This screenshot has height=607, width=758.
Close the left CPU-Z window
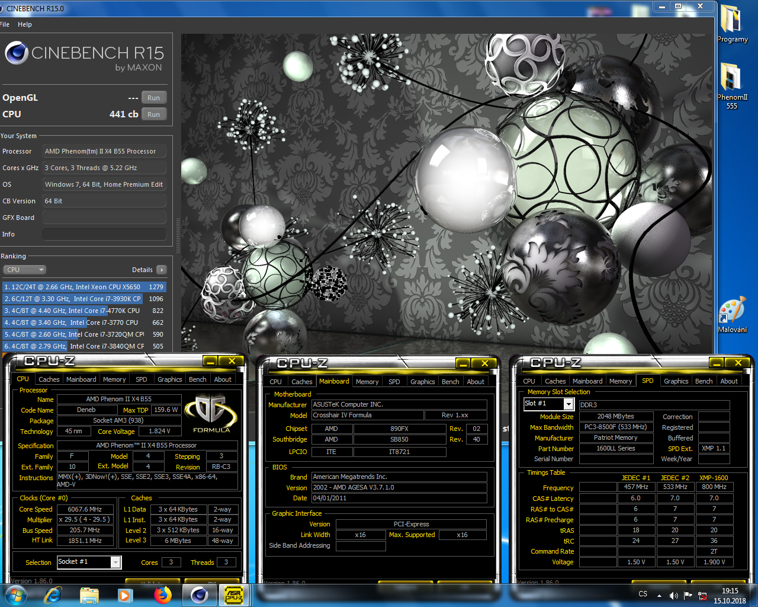point(232,361)
